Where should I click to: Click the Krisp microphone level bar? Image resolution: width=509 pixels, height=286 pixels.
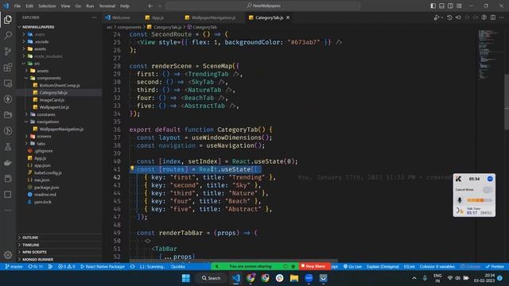479,200
